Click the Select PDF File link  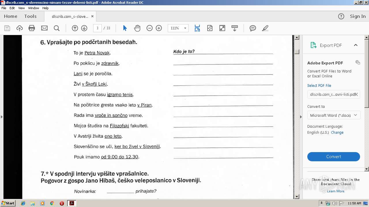tap(319, 85)
